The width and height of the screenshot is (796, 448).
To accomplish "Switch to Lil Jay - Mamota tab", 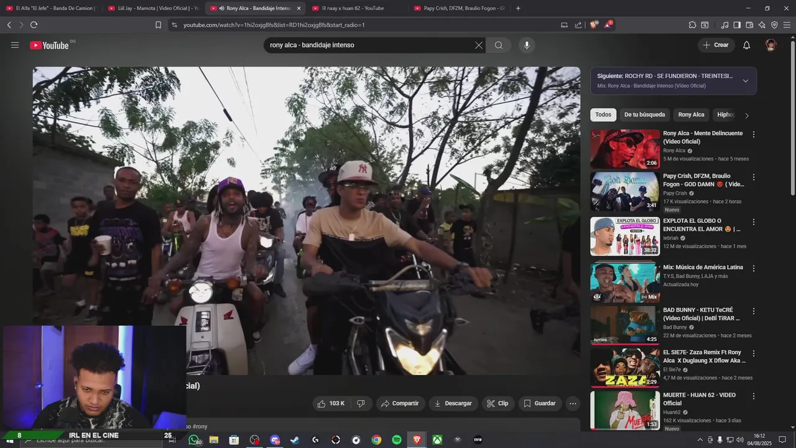I will pos(153,8).
